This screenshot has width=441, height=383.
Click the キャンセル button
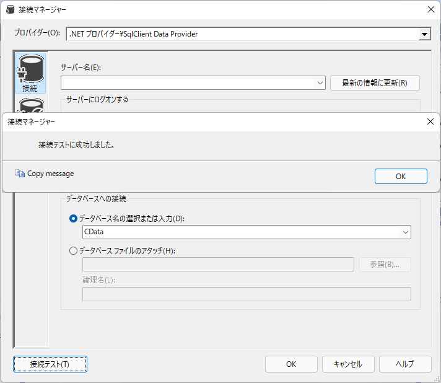tap(348, 364)
